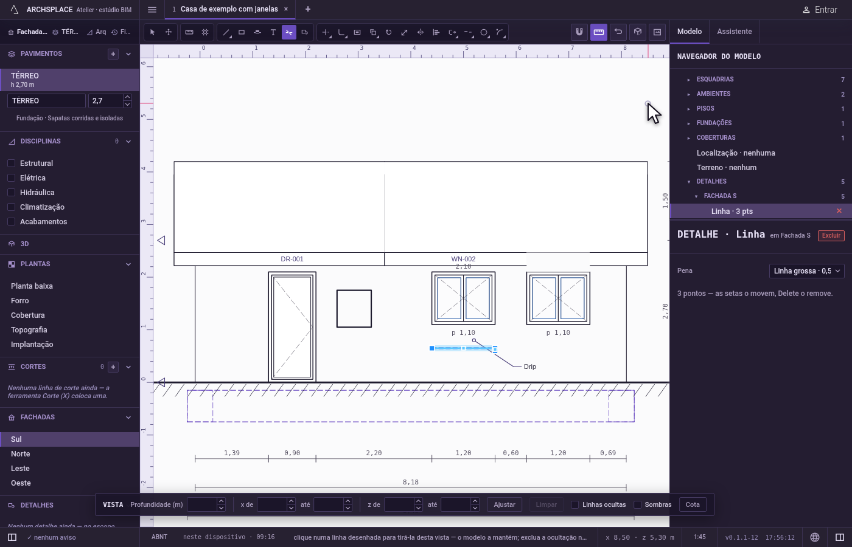Collapse the Disciplinas section chevron
The width and height of the screenshot is (852, 547).
pos(128,142)
